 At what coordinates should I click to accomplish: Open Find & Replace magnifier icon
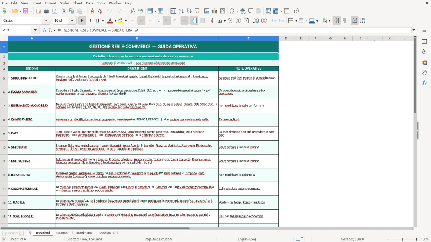coord(133,11)
